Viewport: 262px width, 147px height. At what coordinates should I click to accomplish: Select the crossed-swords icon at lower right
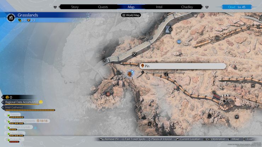click(237, 117)
